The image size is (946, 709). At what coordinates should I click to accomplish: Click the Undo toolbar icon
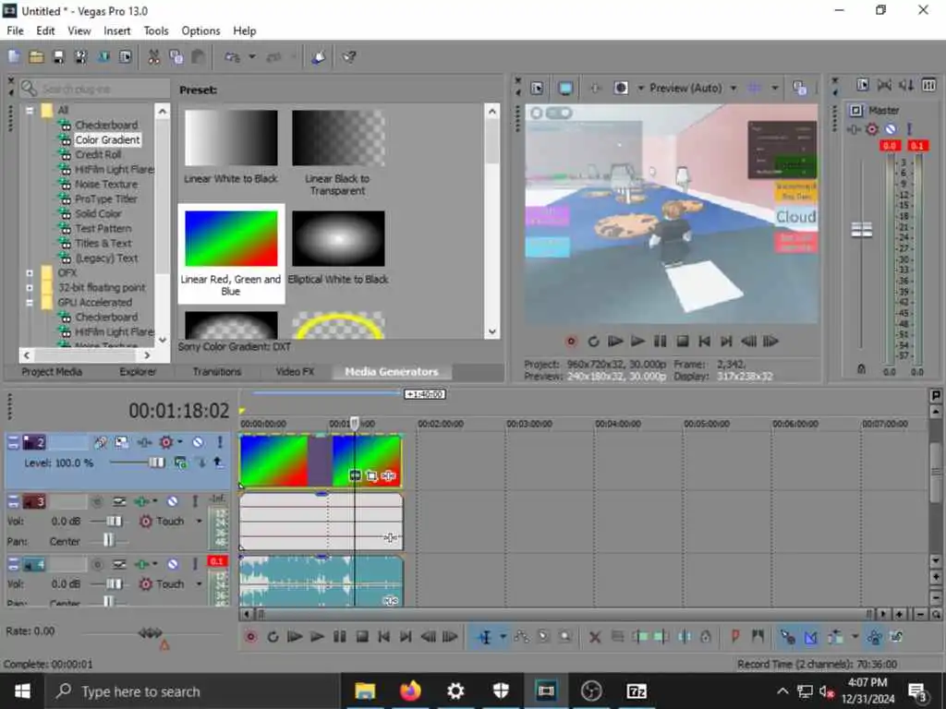[x=232, y=57]
